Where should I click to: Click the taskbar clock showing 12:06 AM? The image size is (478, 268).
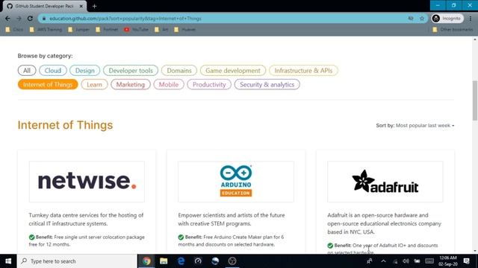pos(448,261)
